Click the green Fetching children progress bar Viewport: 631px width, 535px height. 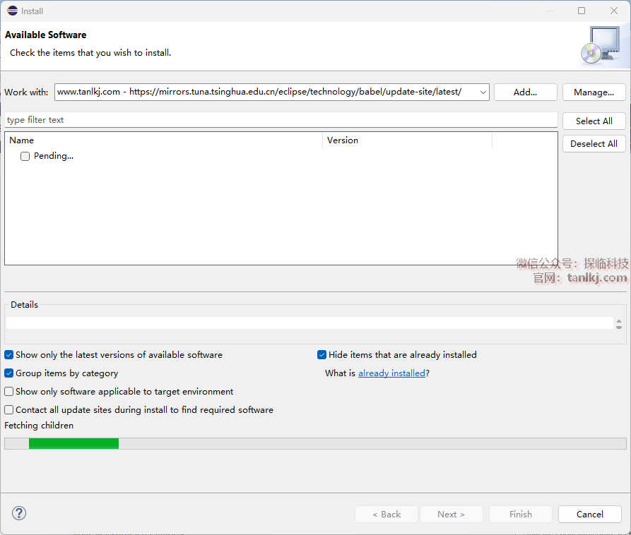[73, 443]
